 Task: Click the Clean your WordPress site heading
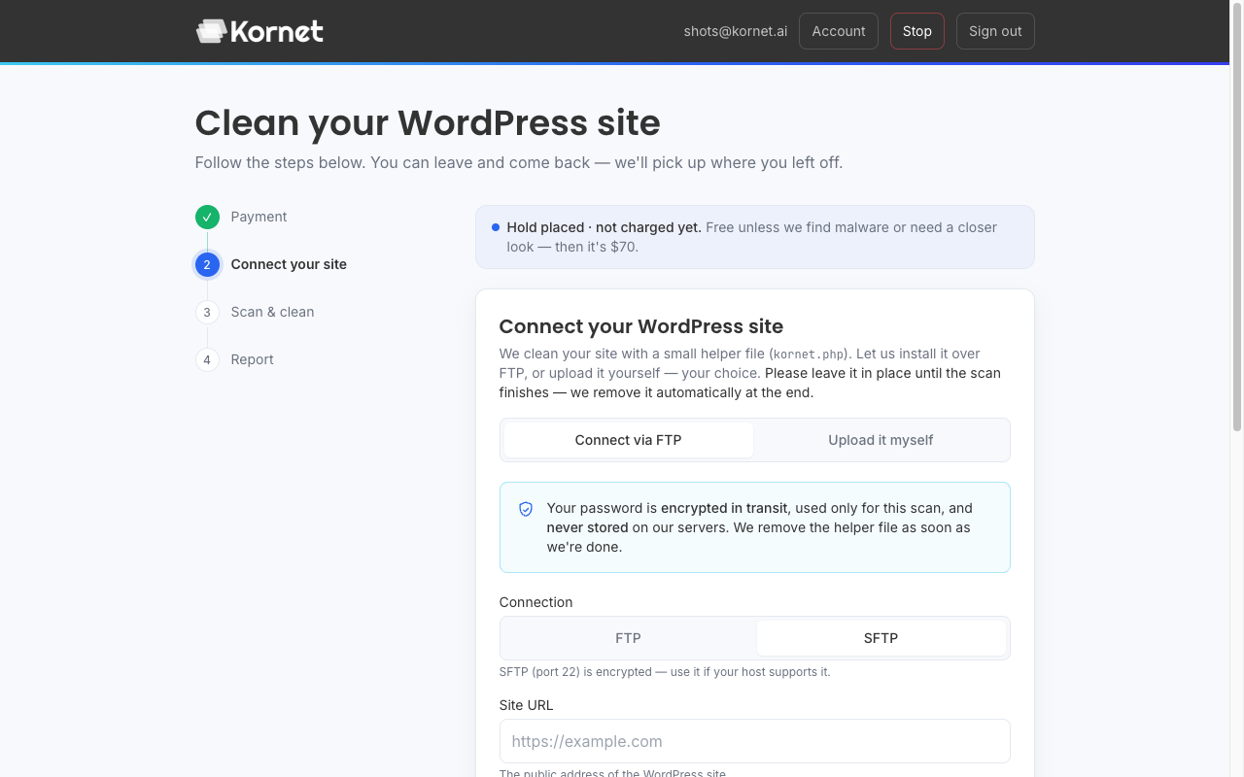point(428,123)
